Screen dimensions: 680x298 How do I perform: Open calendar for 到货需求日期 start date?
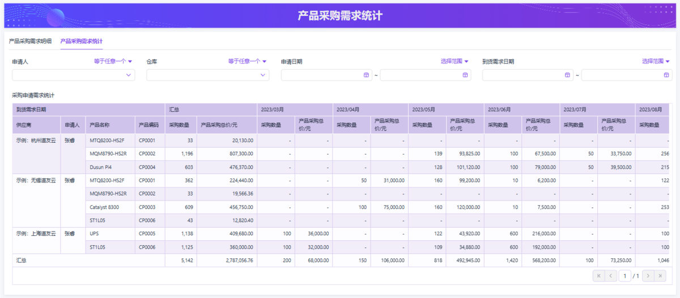point(567,75)
